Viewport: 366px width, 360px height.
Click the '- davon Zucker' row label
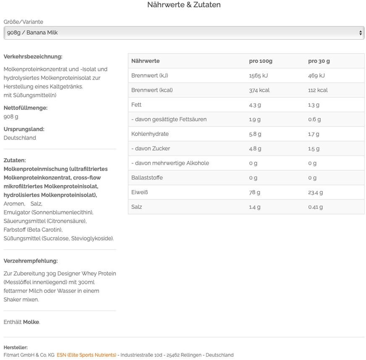pyautogui.click(x=151, y=149)
